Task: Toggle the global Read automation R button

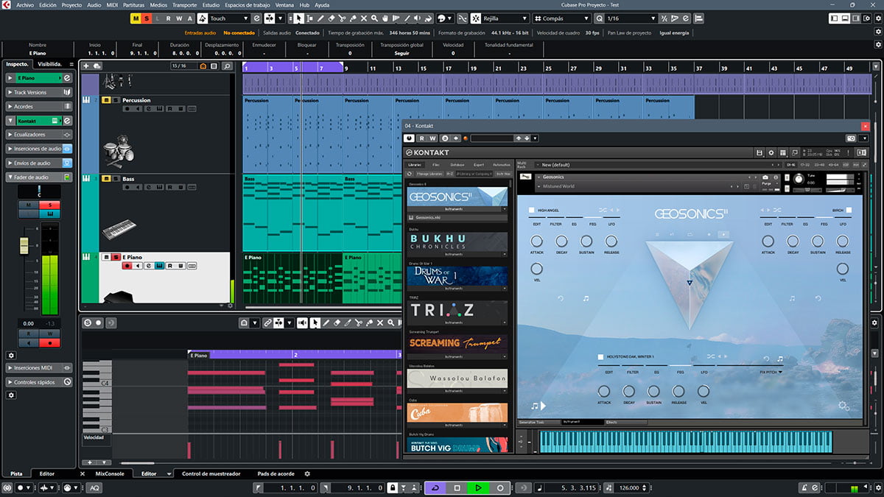Action: (169, 18)
